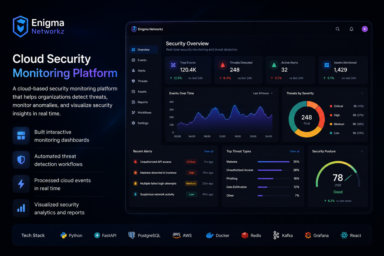This screenshot has width=384, height=256.
Task: Click the Total Events card icon
Action: [x=173, y=65]
